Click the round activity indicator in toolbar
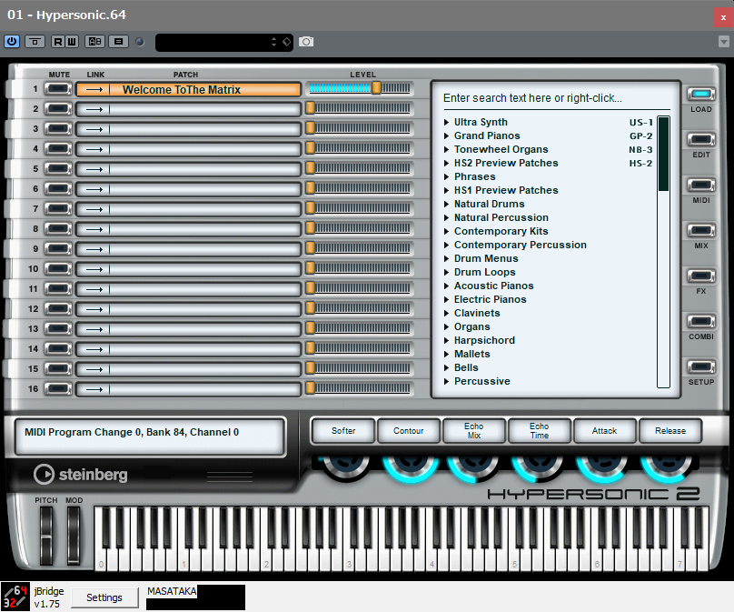This screenshot has width=734, height=612. pyautogui.click(x=140, y=42)
